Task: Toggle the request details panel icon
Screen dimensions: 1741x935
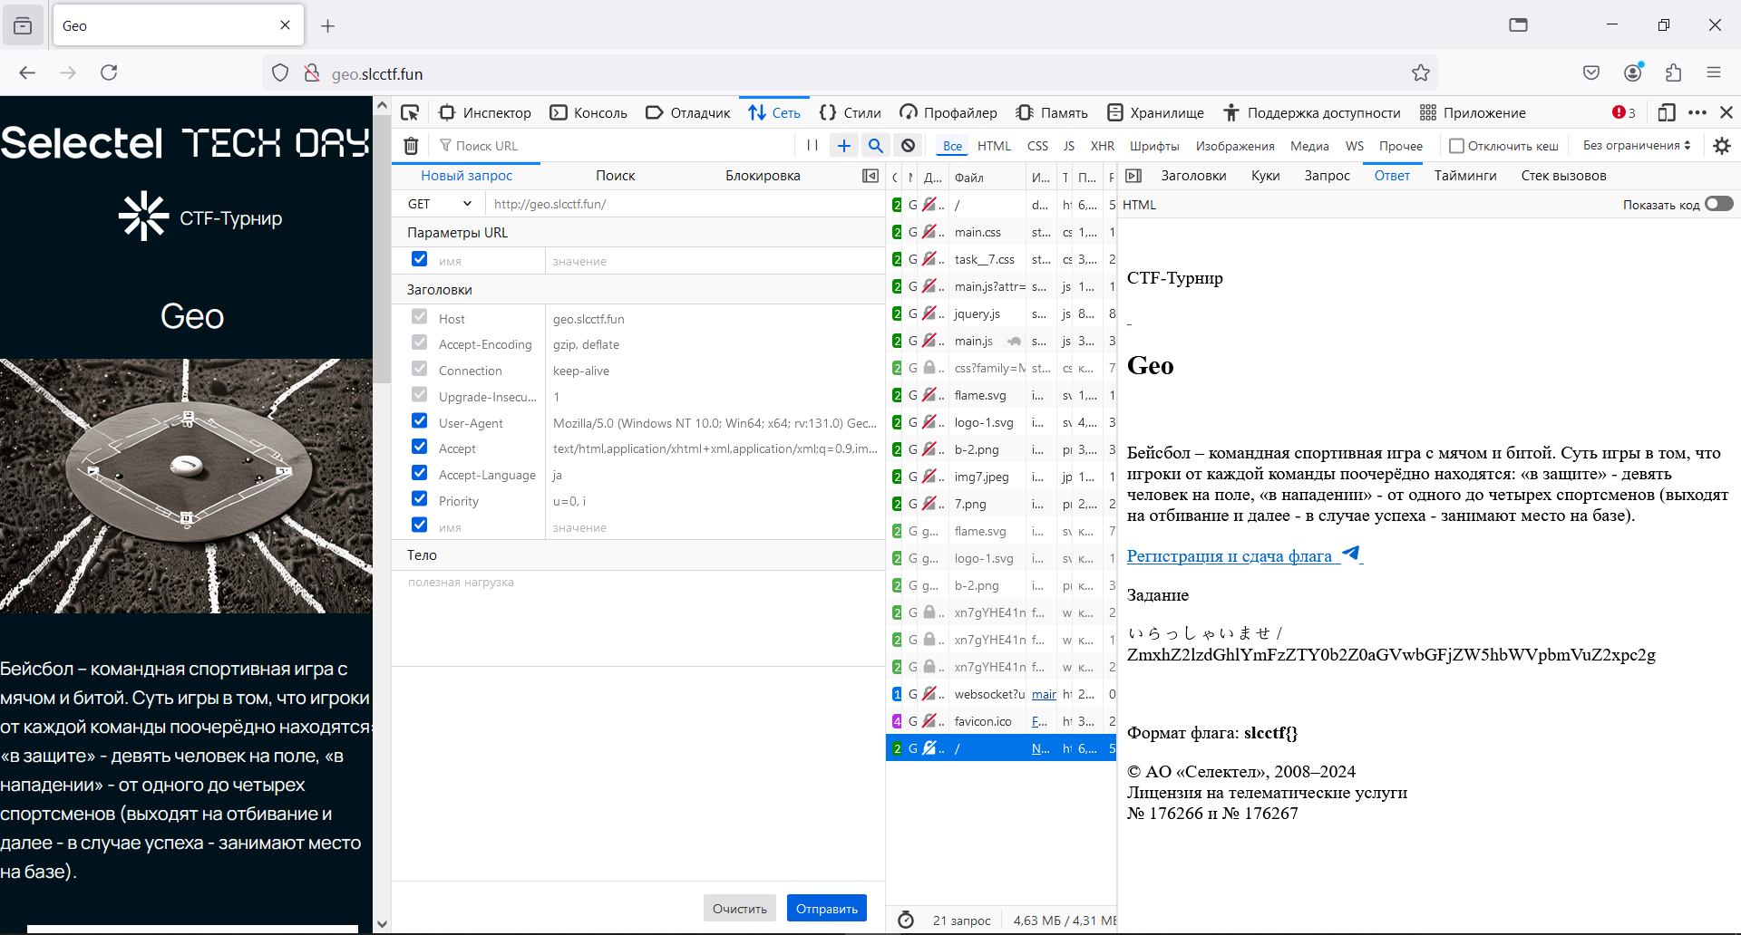Action: 1133,176
